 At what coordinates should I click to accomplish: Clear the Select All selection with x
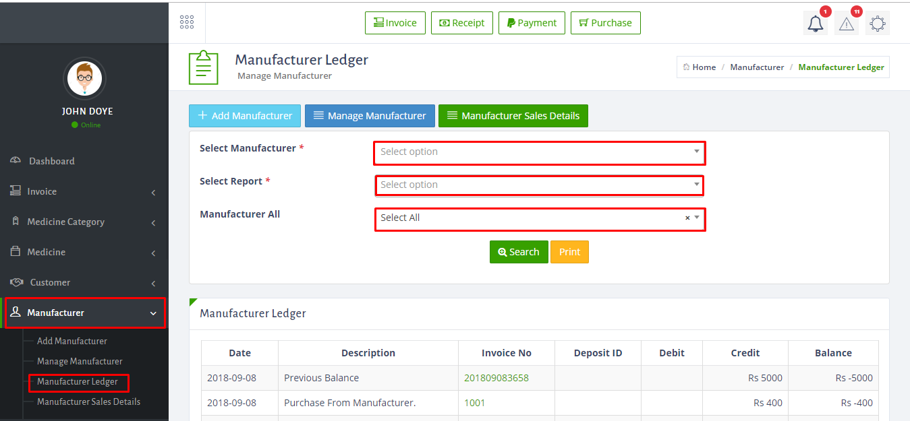point(687,218)
